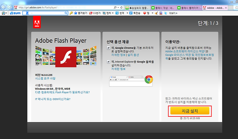The height and width of the screenshot is (139, 238).
Task: Click the Adobe Flash Player heading
Action: tap(61, 41)
